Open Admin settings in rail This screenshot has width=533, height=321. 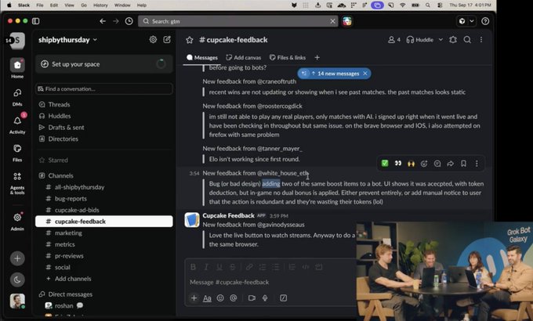pyautogui.click(x=17, y=221)
